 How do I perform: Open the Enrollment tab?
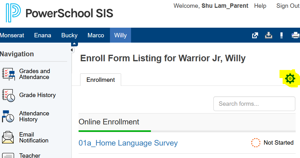[101, 80]
